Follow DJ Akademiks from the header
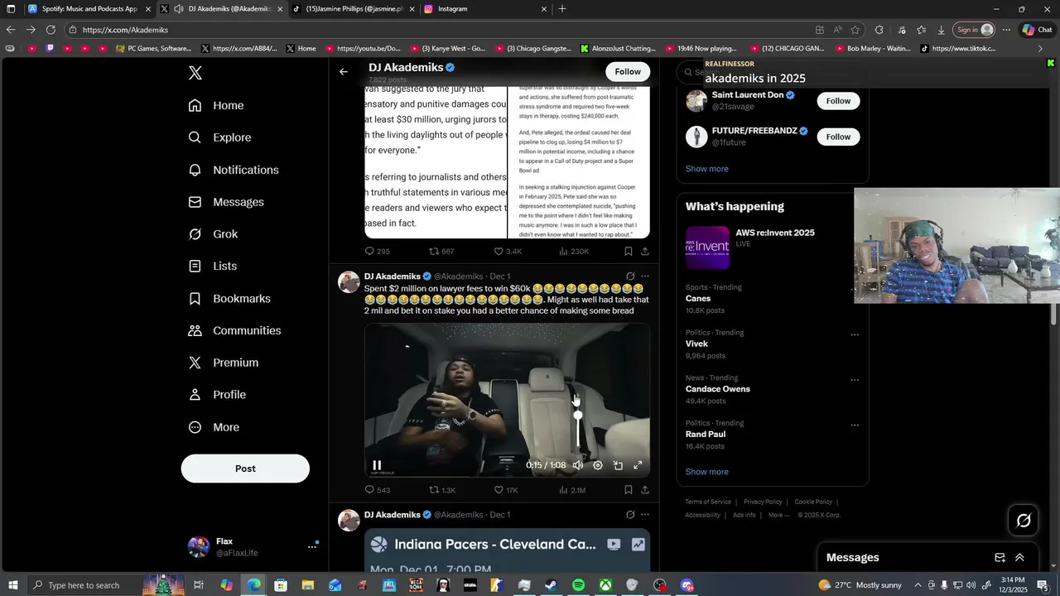 pyautogui.click(x=628, y=72)
